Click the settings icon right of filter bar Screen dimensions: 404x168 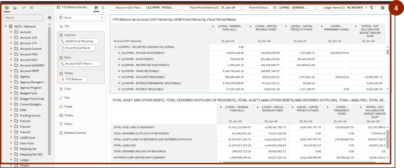(382, 8)
